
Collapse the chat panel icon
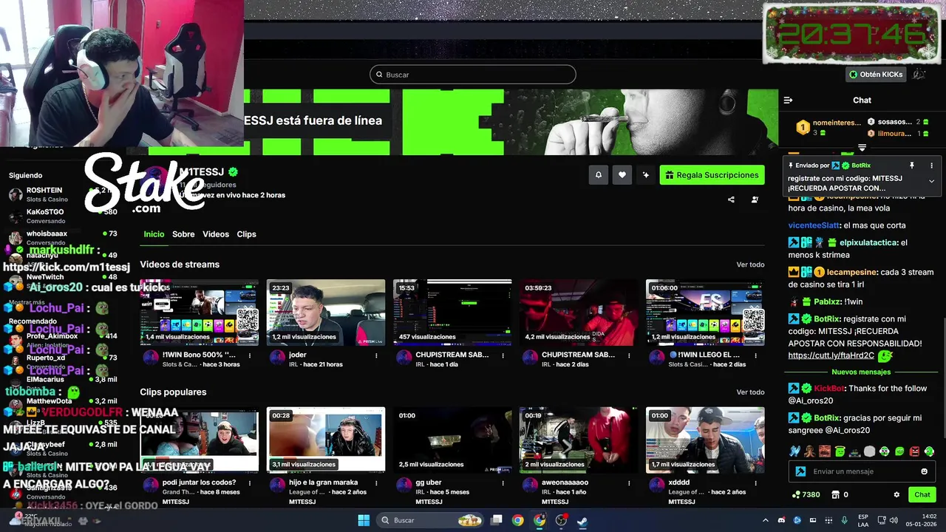(x=788, y=100)
